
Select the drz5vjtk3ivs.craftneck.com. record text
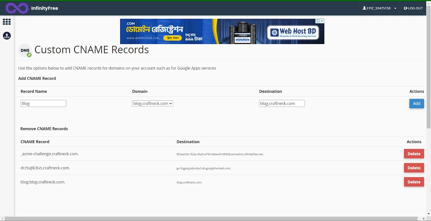point(45,168)
